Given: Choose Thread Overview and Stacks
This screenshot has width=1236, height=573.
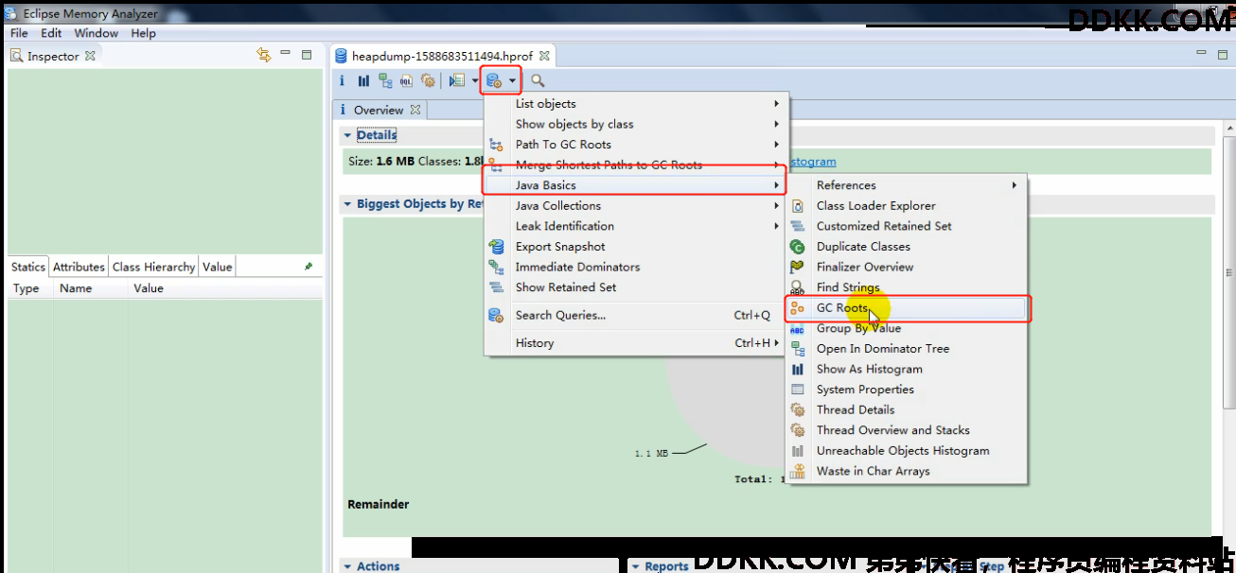Looking at the screenshot, I should [907, 430].
